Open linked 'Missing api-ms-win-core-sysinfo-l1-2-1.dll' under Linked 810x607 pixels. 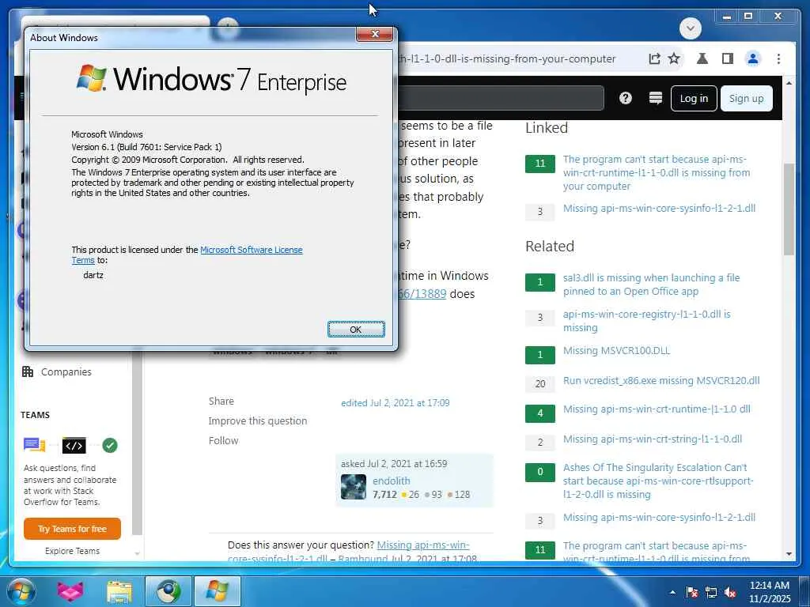[x=659, y=208]
